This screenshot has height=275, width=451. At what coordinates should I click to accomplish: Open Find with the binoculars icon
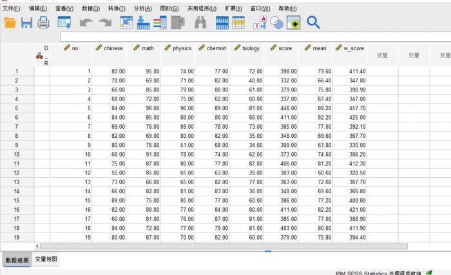tap(200, 23)
